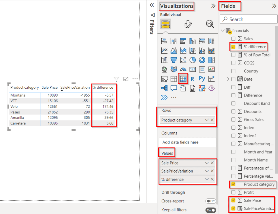The image size is (278, 214).
Task: Select the donut chart visual
Action: [202, 60]
